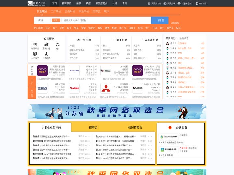
Task: Switch to 最新动态 tab
Action: 184,38
